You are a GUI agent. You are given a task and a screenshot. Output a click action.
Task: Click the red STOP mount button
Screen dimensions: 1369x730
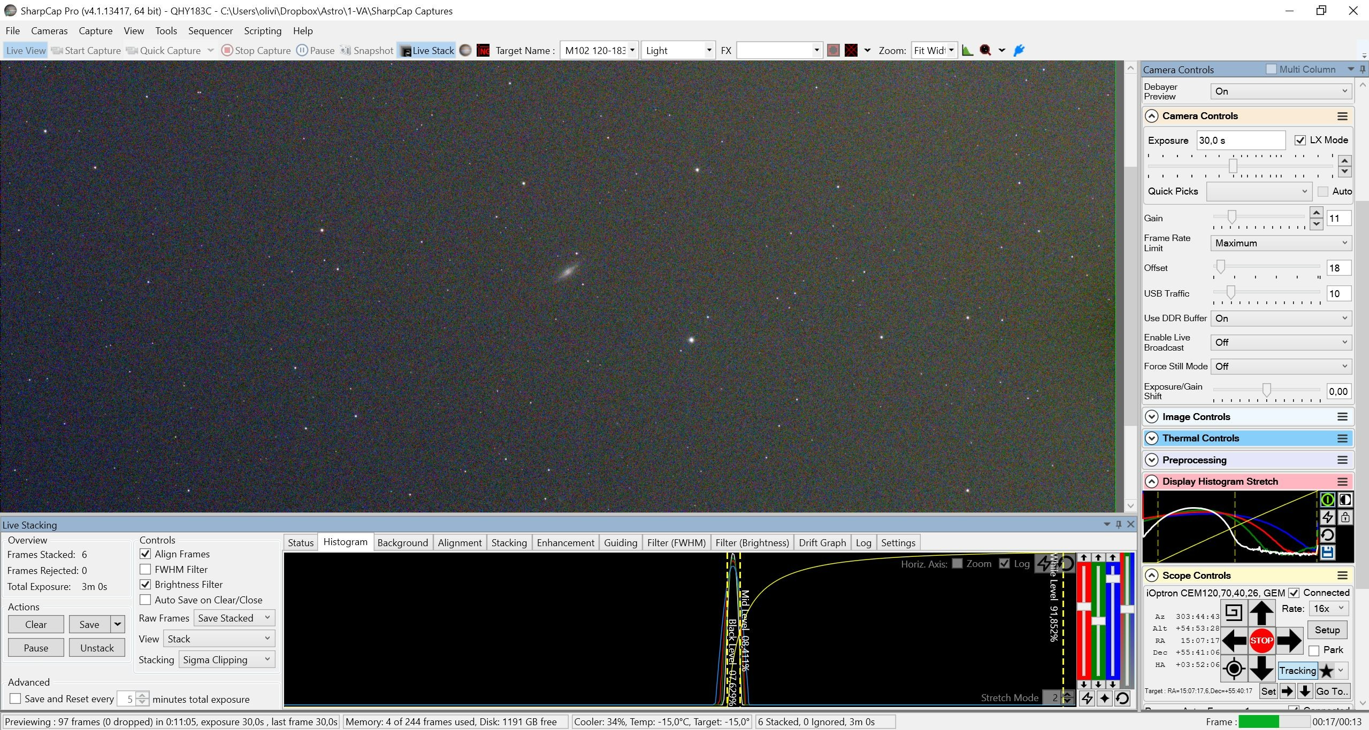coord(1261,640)
